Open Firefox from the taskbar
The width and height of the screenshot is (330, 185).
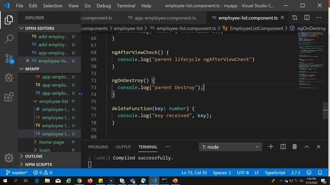[90, 180]
